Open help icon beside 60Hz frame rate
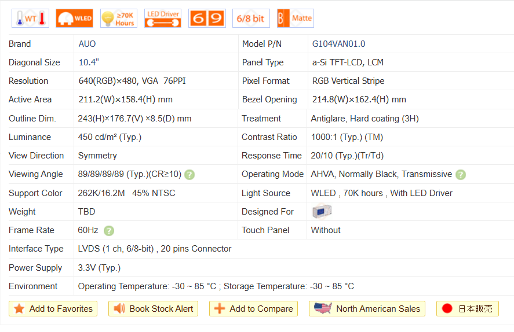Image resolution: width=514 pixels, height=332 pixels. 109,231
